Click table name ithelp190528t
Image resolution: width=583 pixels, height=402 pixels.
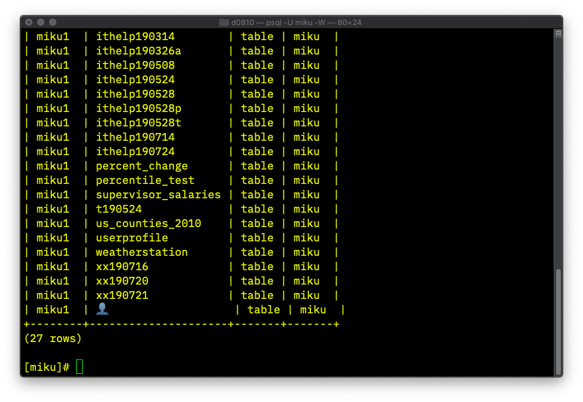138,123
